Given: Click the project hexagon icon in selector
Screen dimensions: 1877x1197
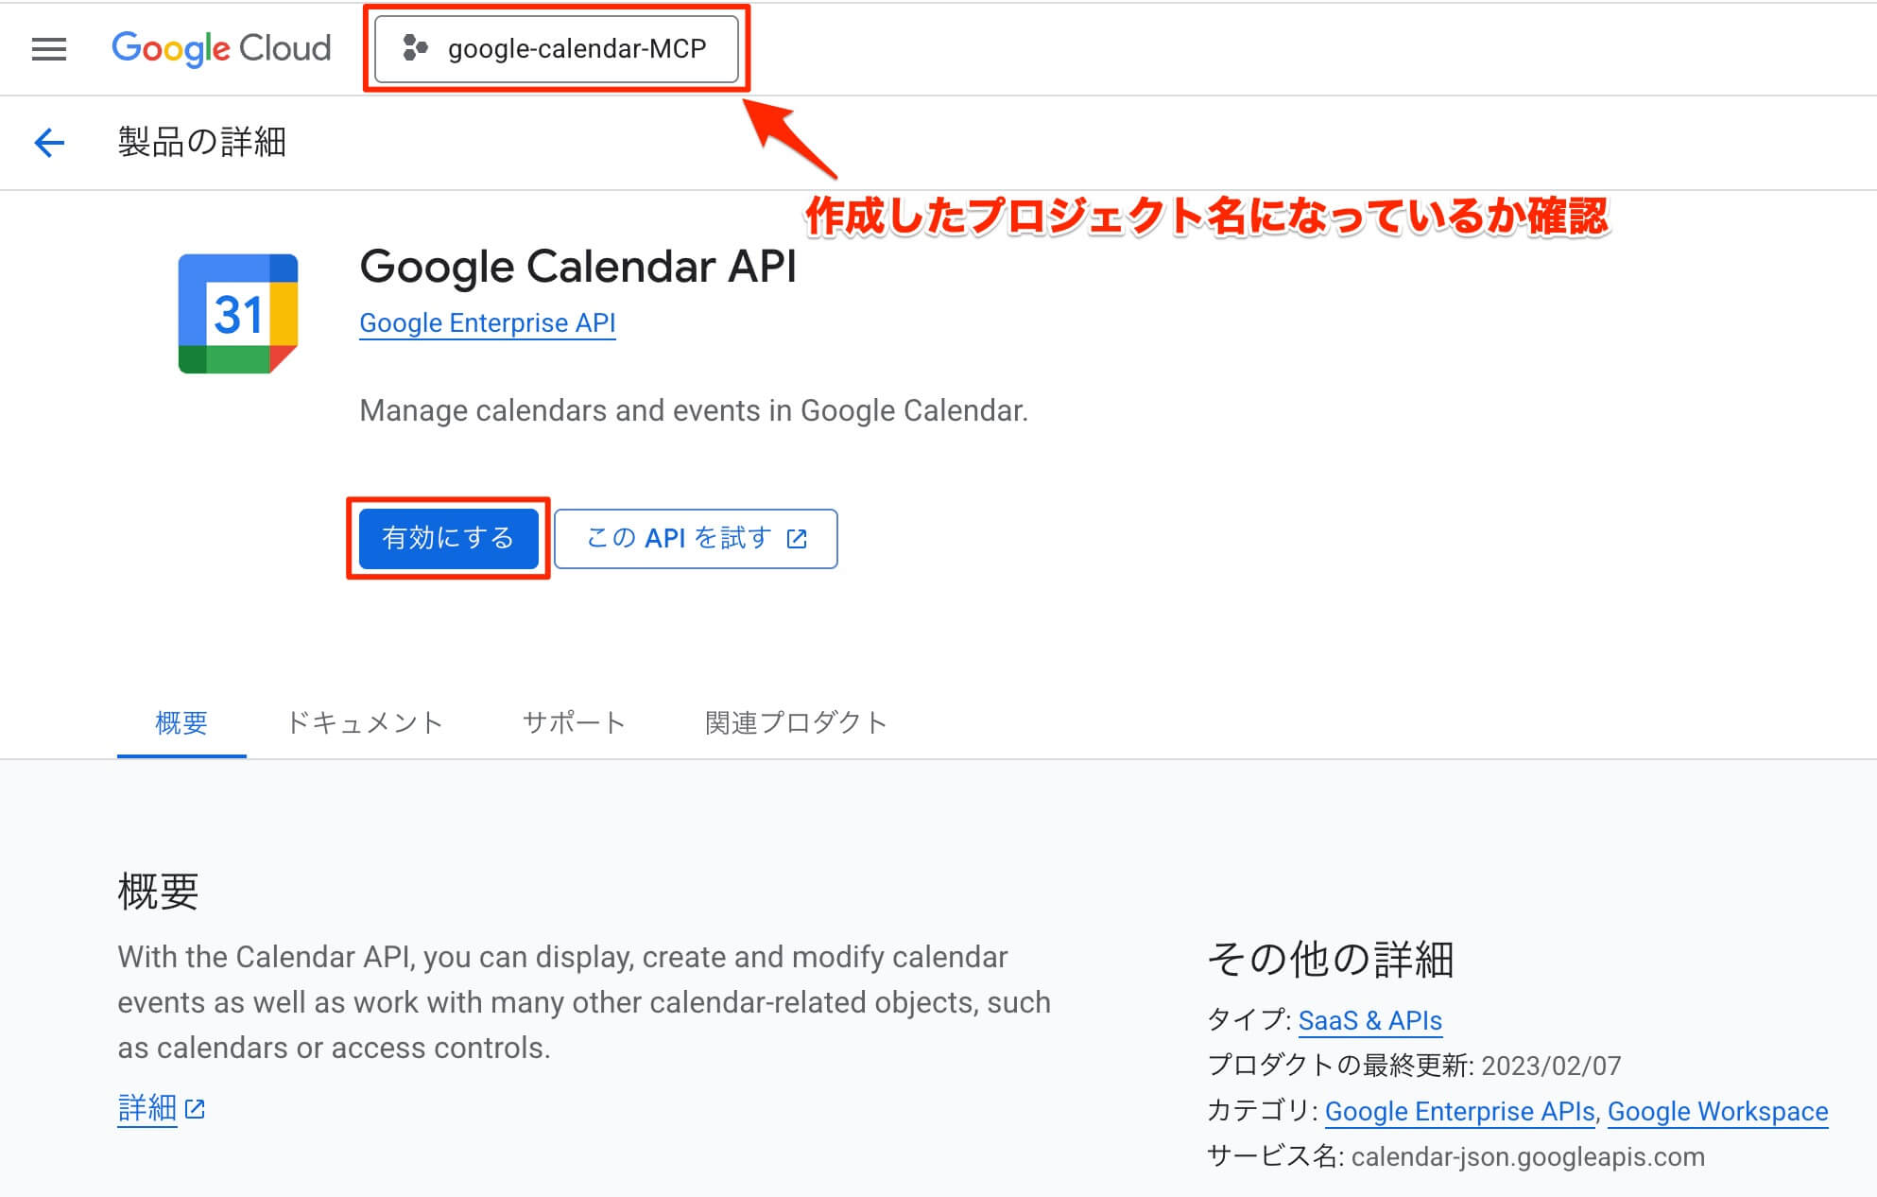Looking at the screenshot, I should click(x=415, y=48).
